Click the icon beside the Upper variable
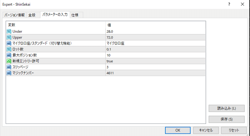The height and width of the screenshot is (136, 250). (9, 38)
